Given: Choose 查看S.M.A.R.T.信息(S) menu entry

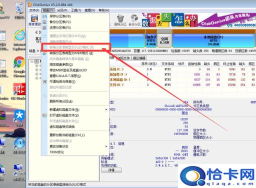Looking at the screenshot, I should click(75, 76).
